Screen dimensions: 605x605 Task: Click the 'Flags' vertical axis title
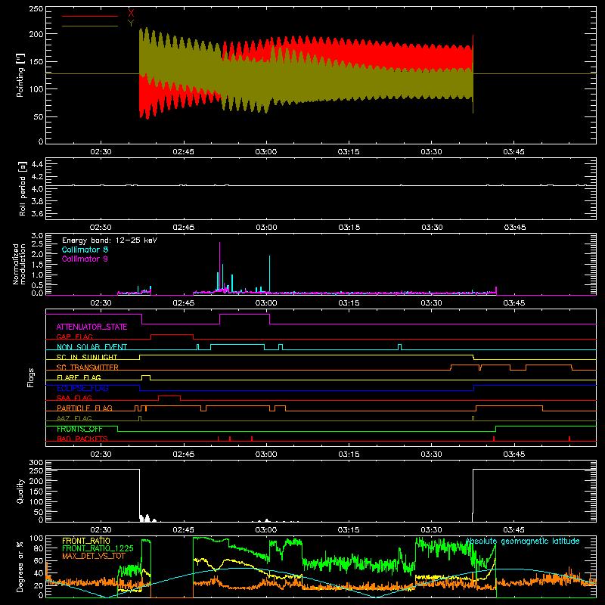click(30, 377)
